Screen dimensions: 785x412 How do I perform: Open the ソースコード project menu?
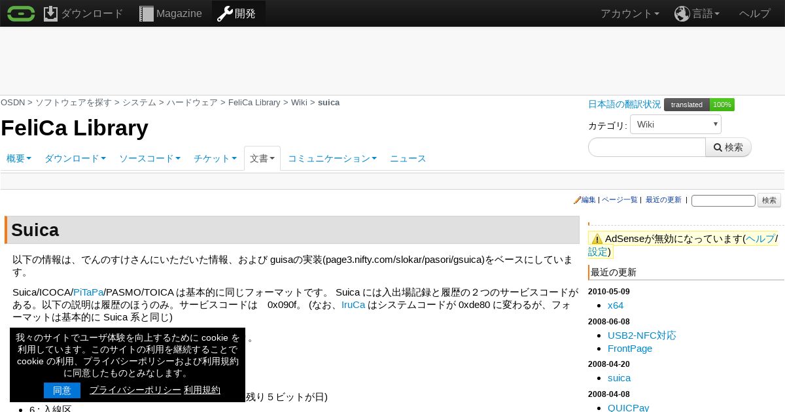[x=150, y=158]
